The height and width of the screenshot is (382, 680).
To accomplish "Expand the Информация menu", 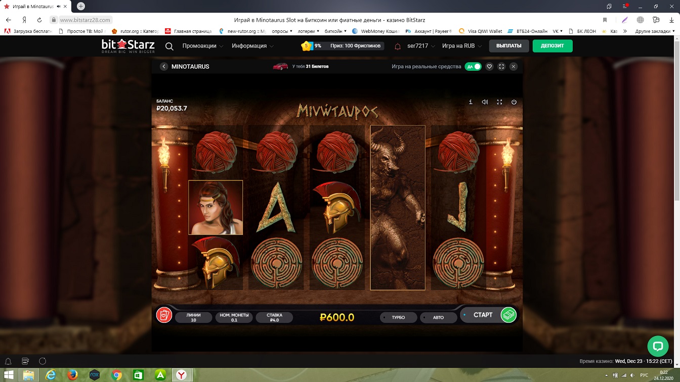I will pos(253,46).
